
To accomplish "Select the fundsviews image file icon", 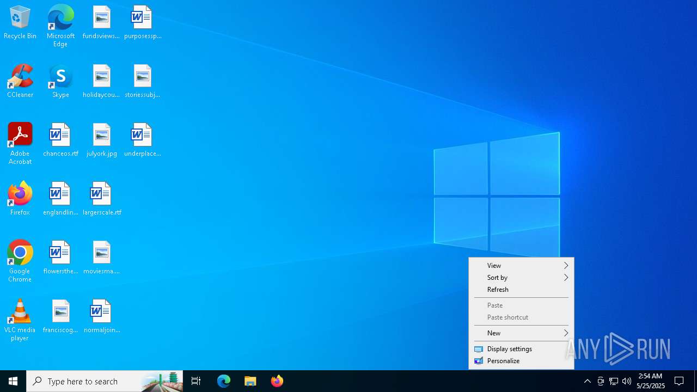I will pyautogui.click(x=101, y=23).
